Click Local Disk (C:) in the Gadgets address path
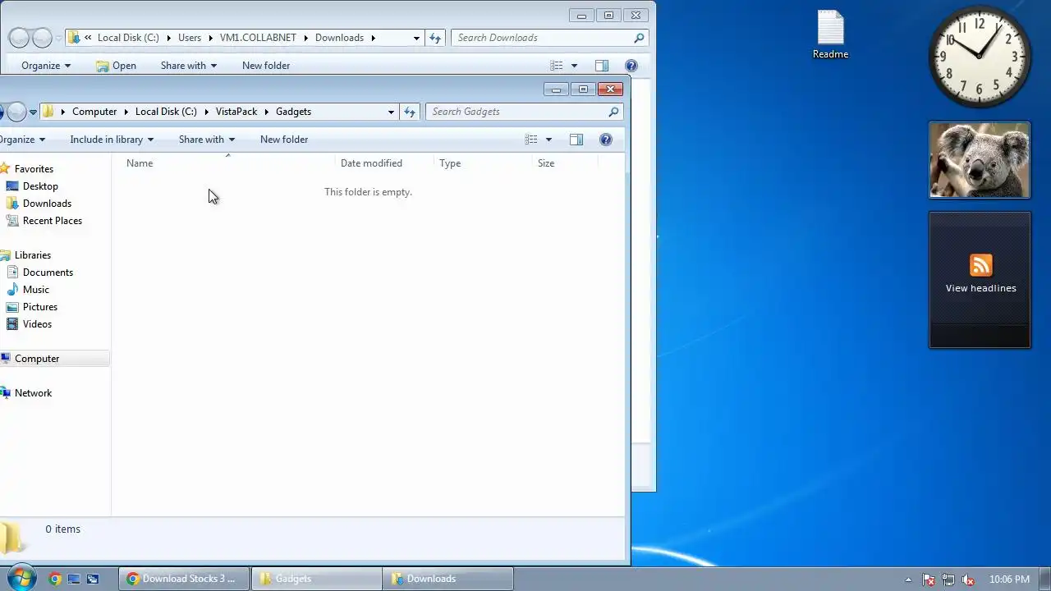 pos(166,112)
